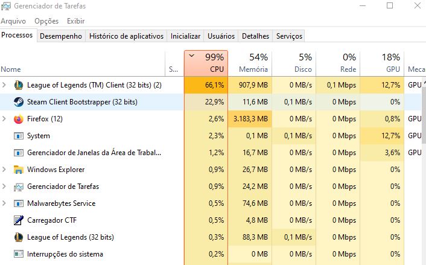Switch to the Detalhes tab

point(255,36)
